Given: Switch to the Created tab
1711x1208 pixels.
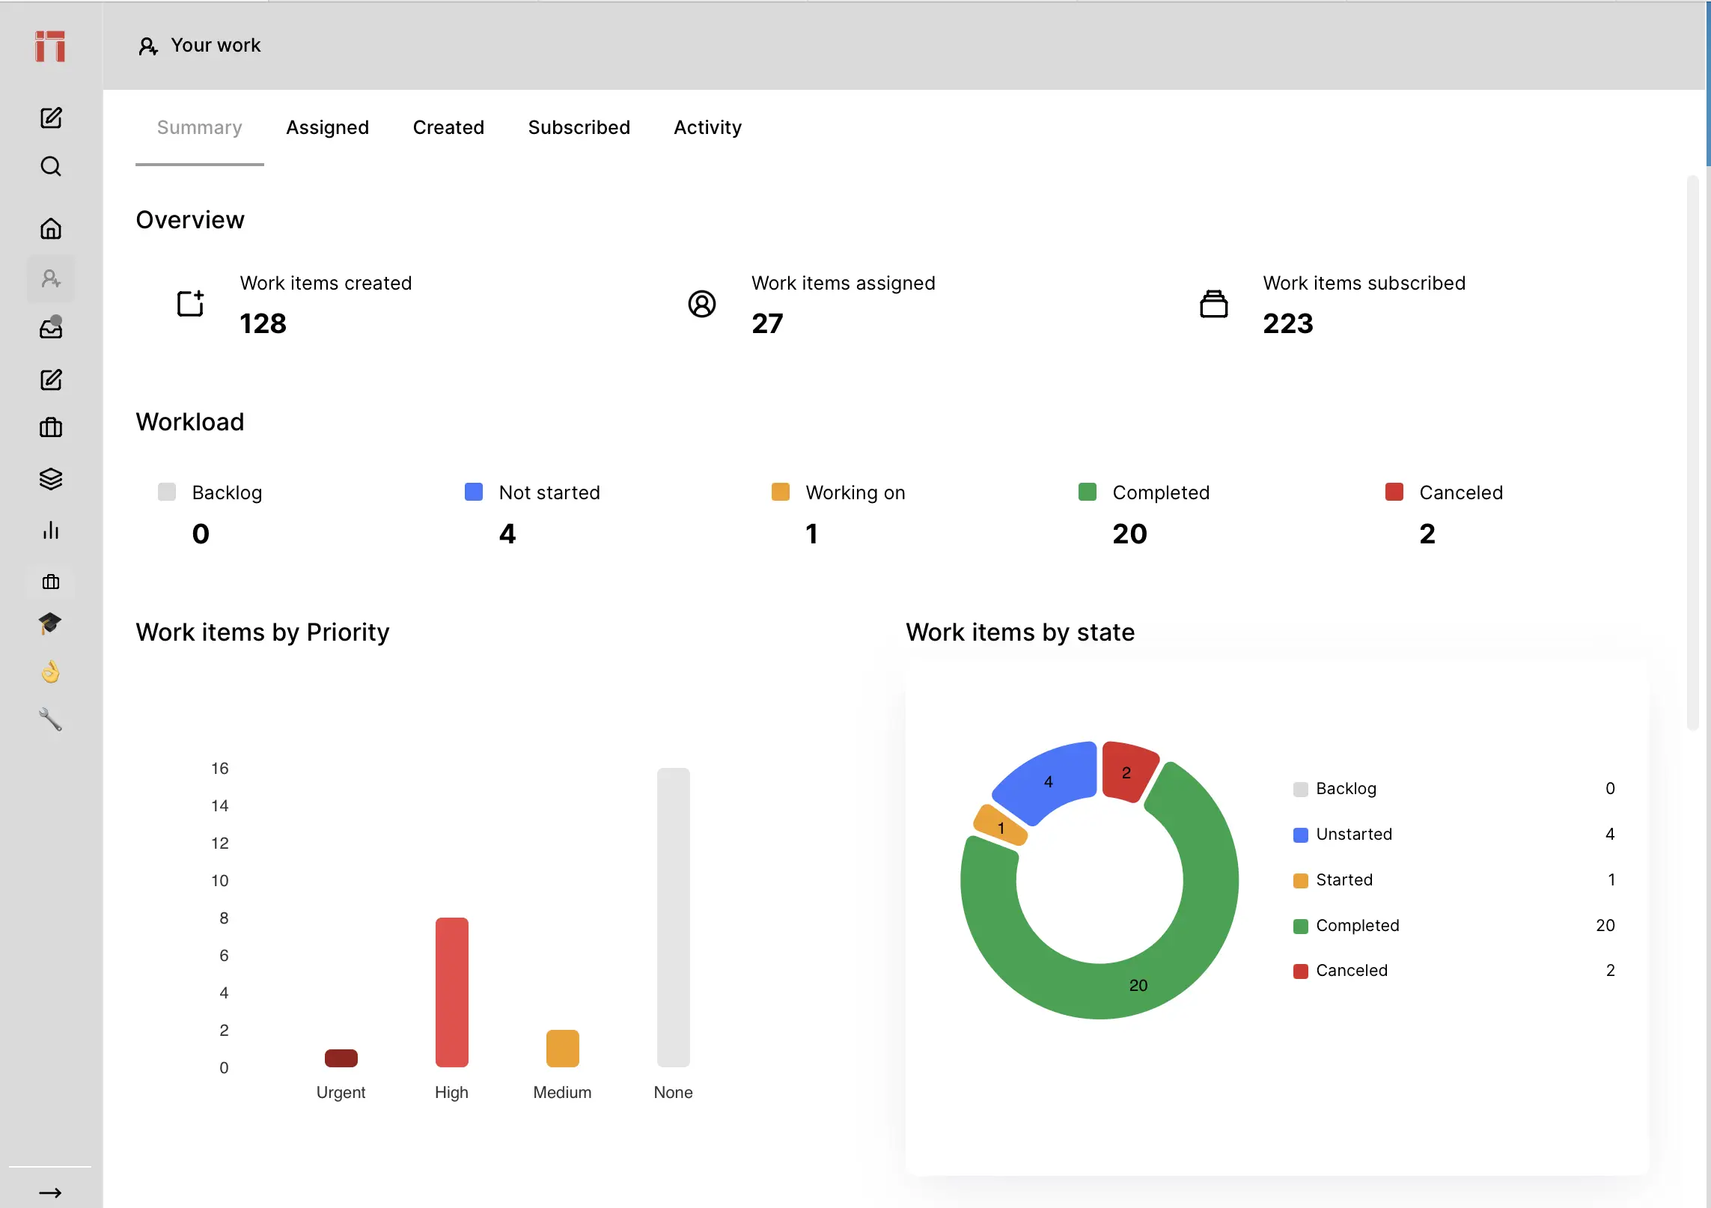Looking at the screenshot, I should click(x=448, y=127).
